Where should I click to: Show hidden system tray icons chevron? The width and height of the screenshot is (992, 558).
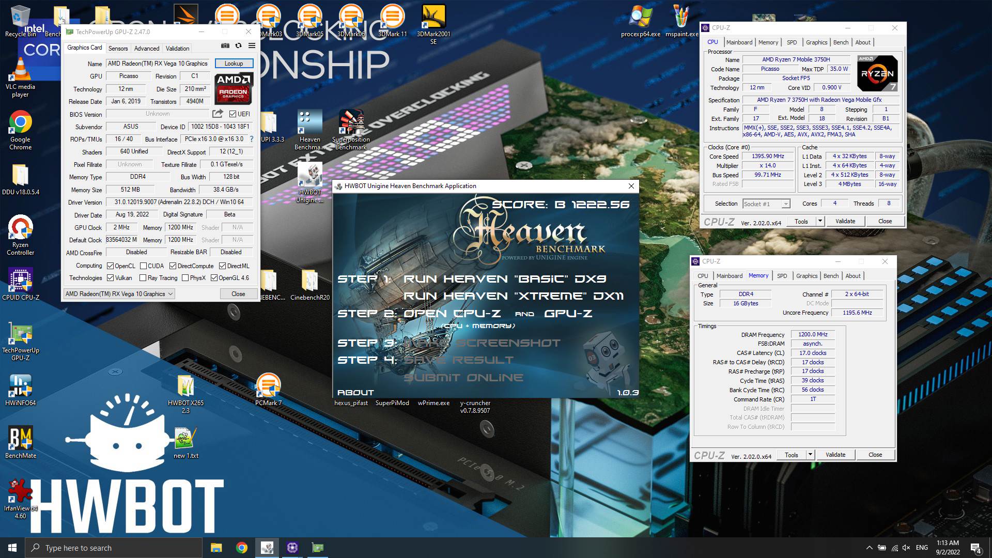(x=869, y=548)
